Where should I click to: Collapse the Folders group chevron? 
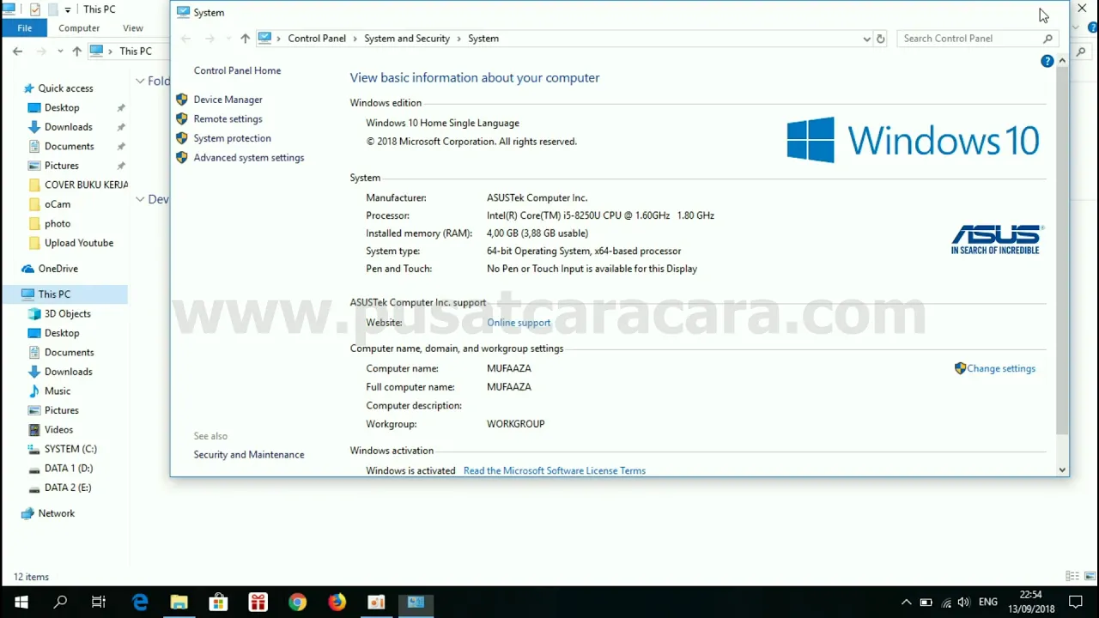coord(140,81)
